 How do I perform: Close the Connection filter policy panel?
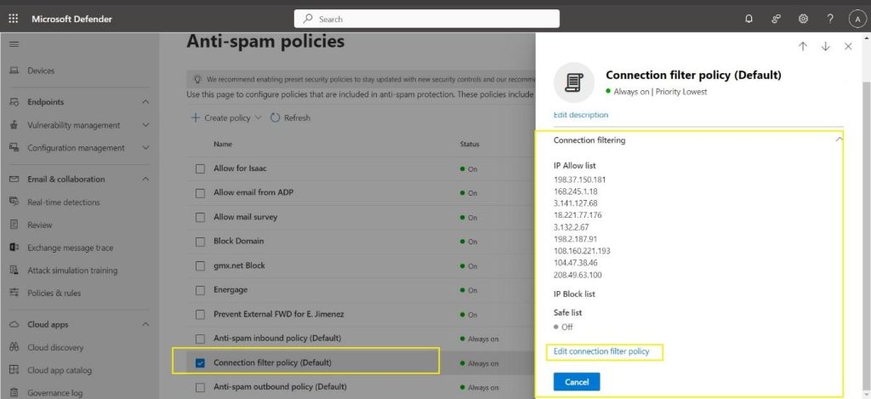pyautogui.click(x=848, y=47)
